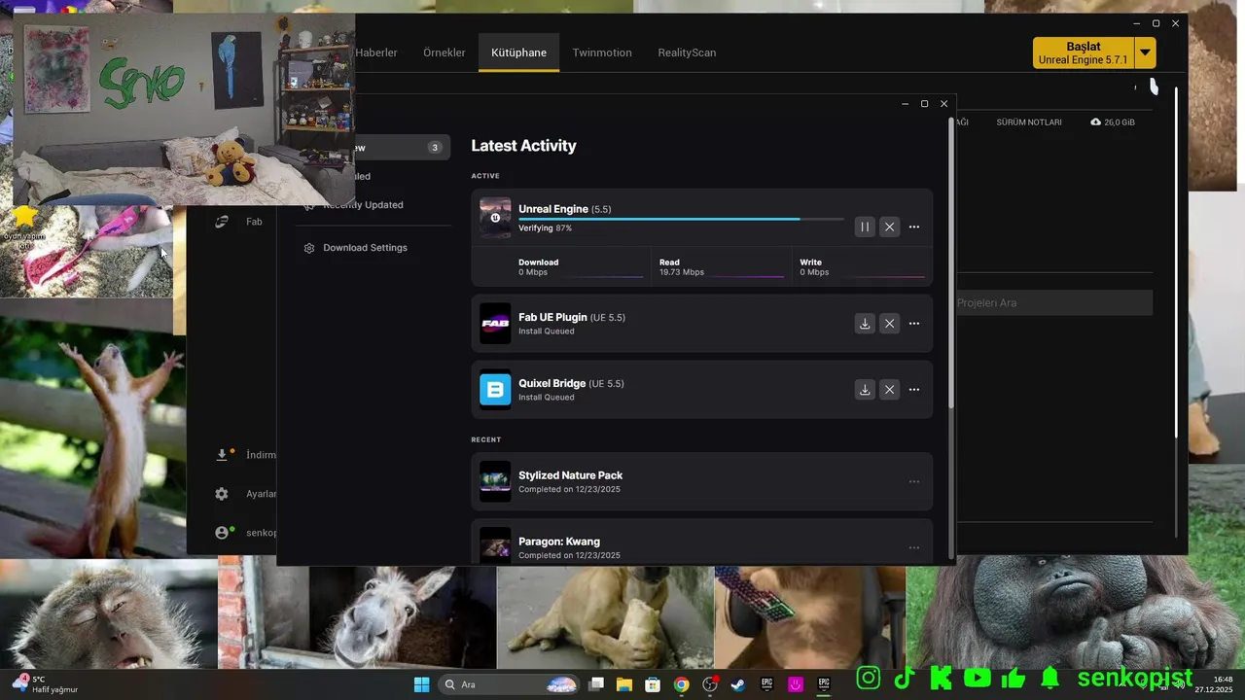This screenshot has height=700, width=1245.
Task: Open Microsoft Store from the taskbar
Action: pos(653,684)
